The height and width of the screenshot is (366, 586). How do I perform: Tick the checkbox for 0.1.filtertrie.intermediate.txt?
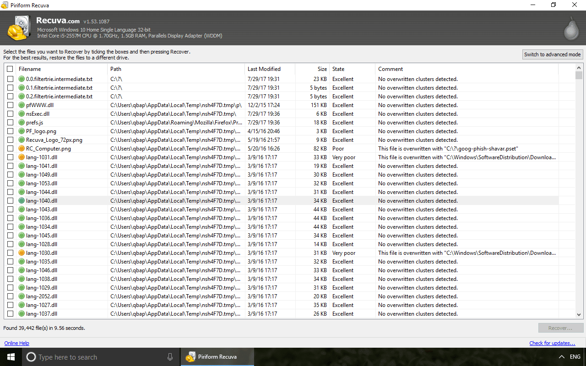pos(10,88)
